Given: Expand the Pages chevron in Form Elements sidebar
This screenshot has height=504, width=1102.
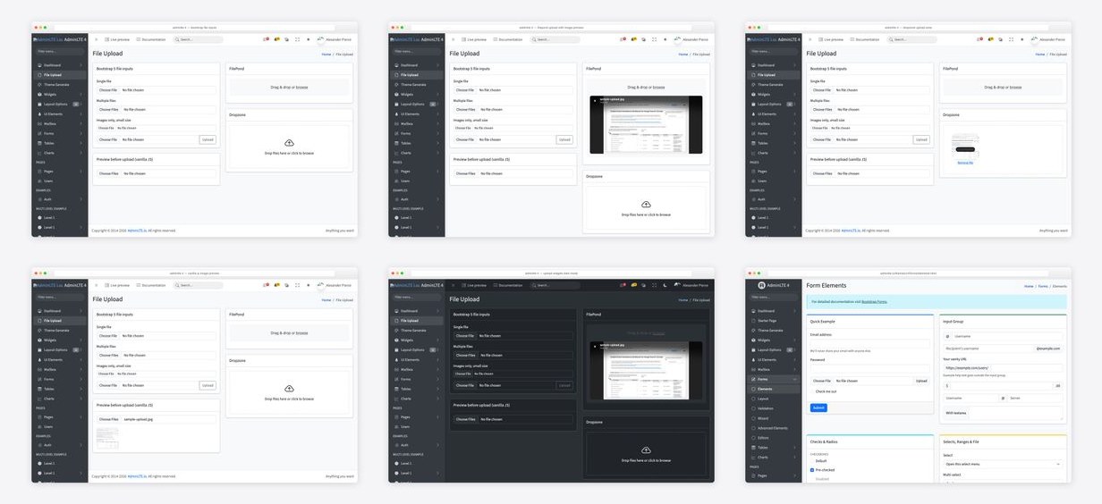Looking at the screenshot, I should [x=794, y=475].
